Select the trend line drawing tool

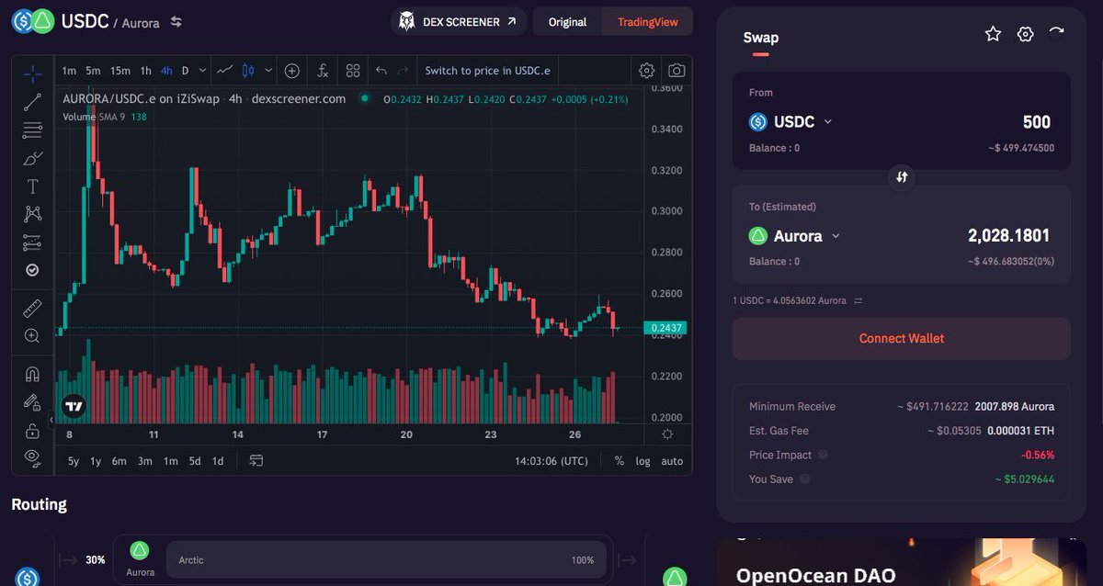31,101
